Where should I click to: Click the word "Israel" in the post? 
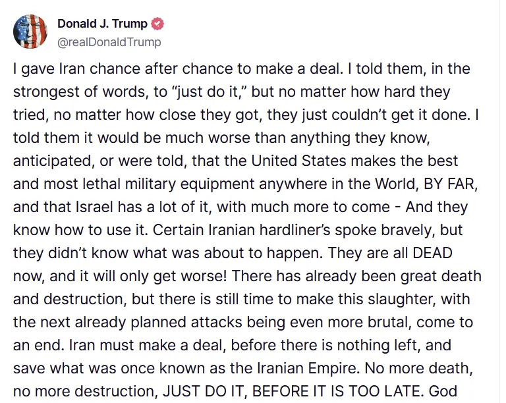pos(94,207)
